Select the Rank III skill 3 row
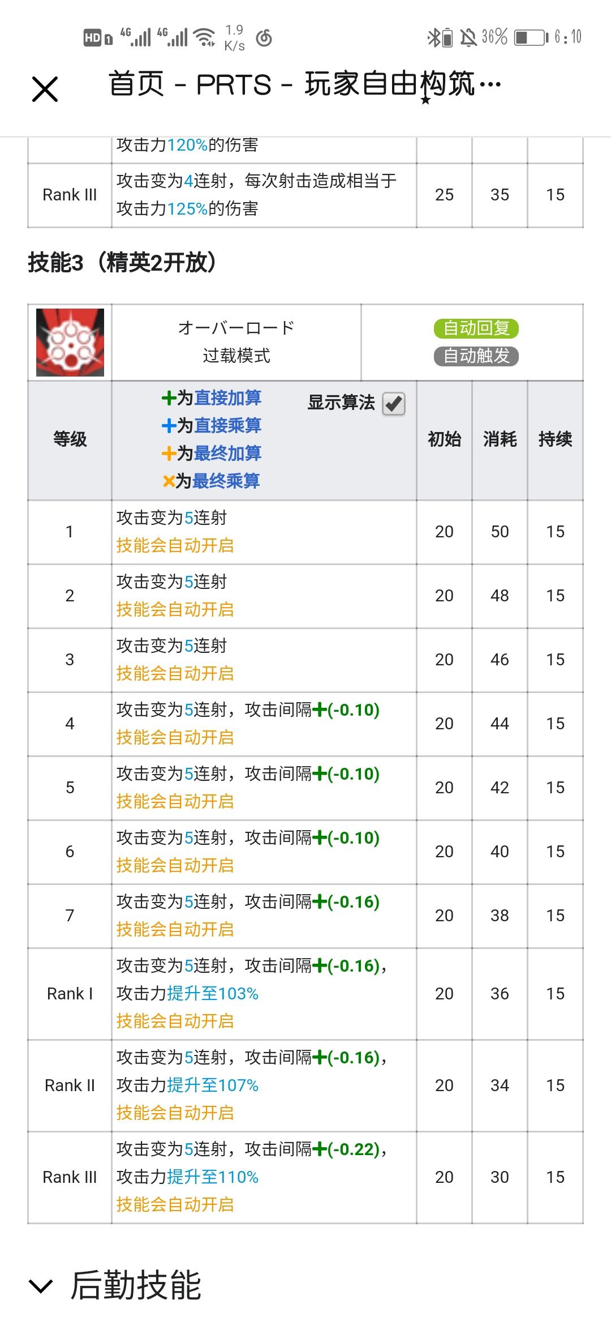Image resolution: width=611 pixels, height=1325 pixels. click(305, 1178)
